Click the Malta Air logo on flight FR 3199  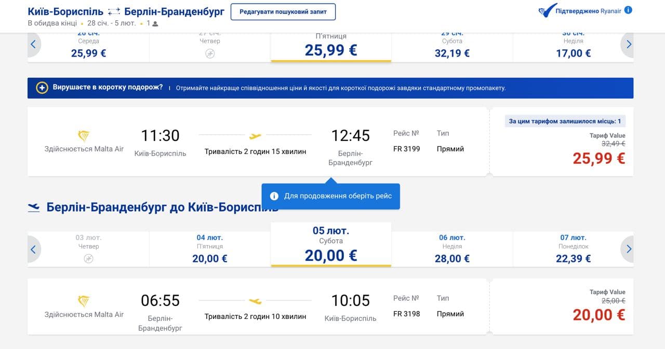coord(84,136)
